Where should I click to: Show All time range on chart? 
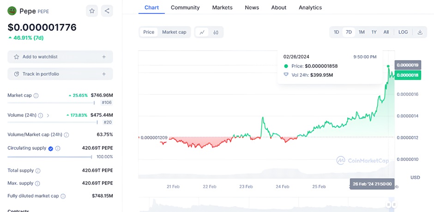386,32
